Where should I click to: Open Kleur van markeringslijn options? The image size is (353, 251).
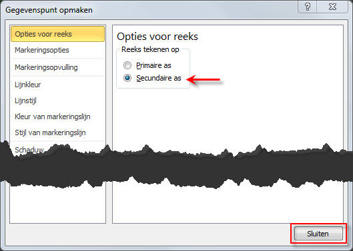point(57,117)
